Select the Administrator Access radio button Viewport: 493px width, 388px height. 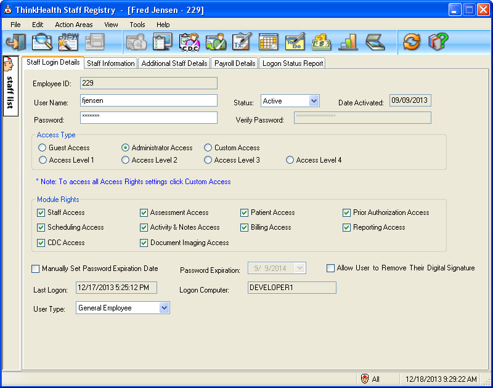click(125, 148)
